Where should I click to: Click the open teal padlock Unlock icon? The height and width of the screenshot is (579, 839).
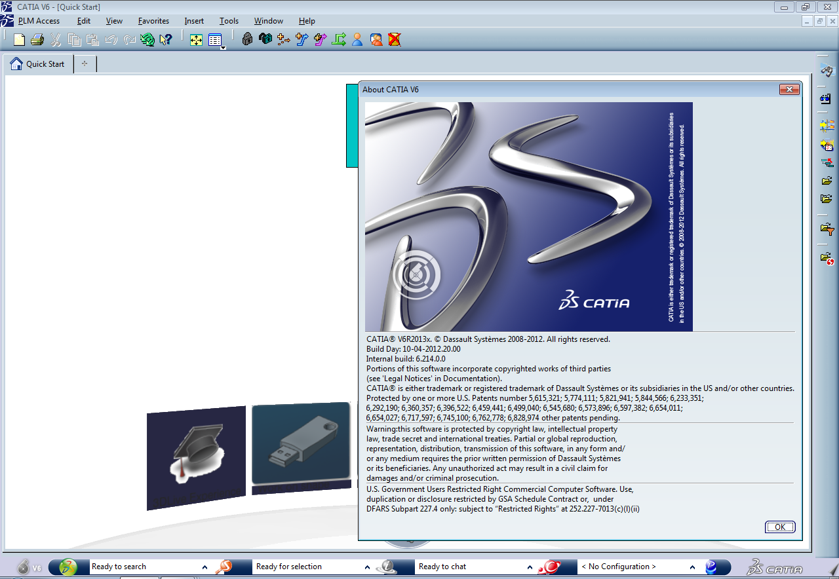coord(265,39)
